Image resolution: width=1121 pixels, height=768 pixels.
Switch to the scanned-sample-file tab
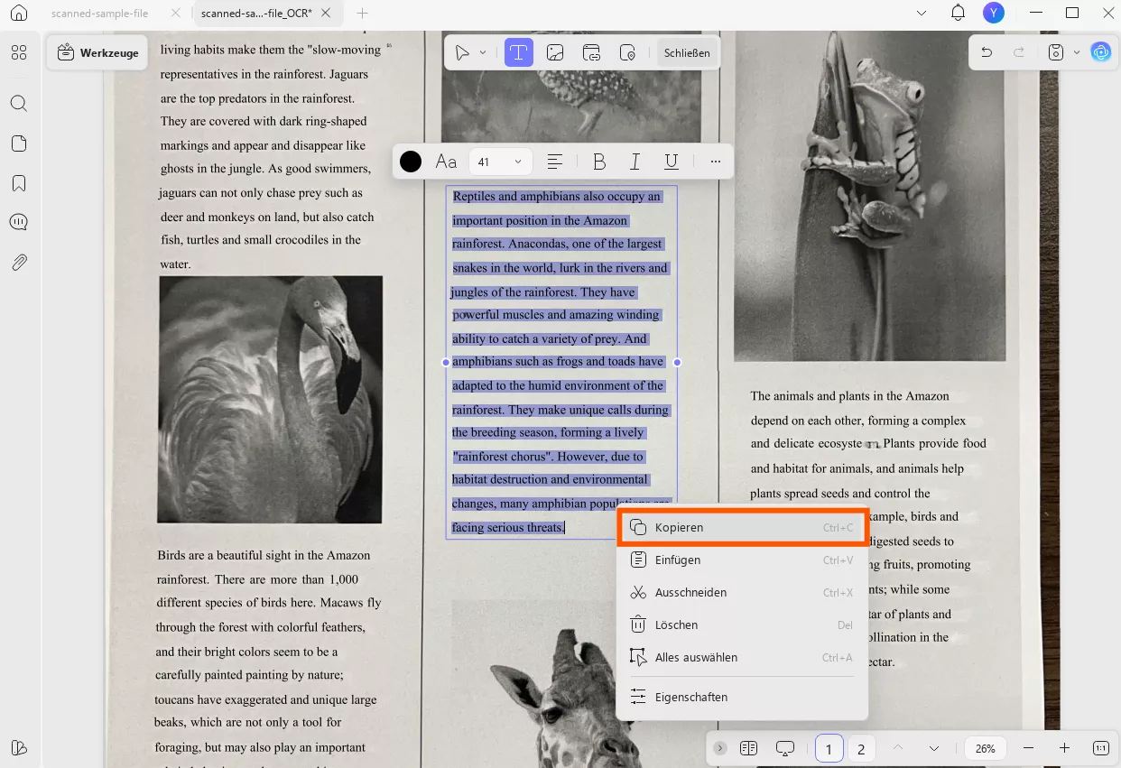(99, 14)
